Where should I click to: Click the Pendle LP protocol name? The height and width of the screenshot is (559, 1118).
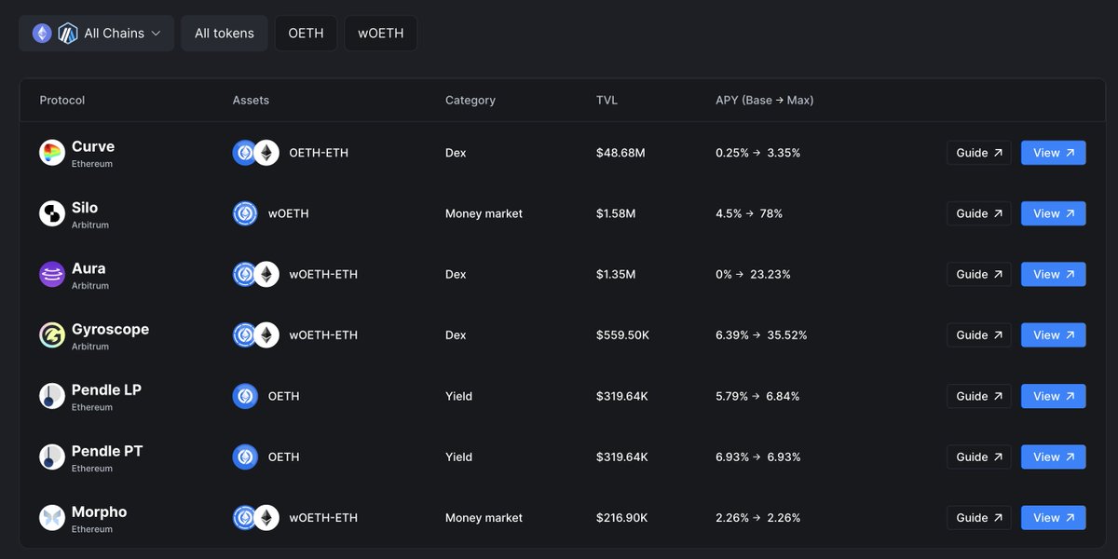106,389
